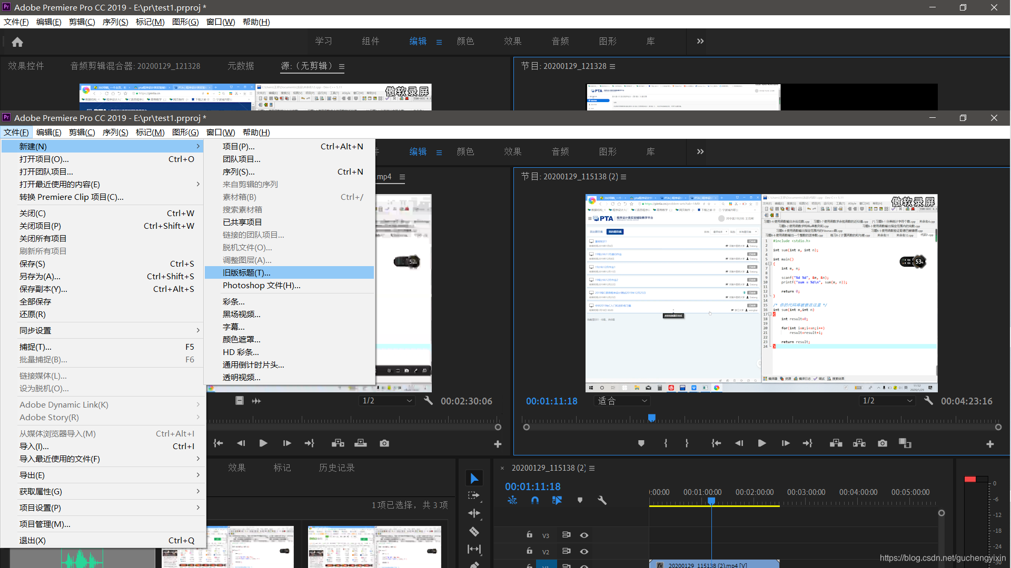Step back one frame in Program monitor
Screen dimensions: 1011x568
(x=739, y=443)
